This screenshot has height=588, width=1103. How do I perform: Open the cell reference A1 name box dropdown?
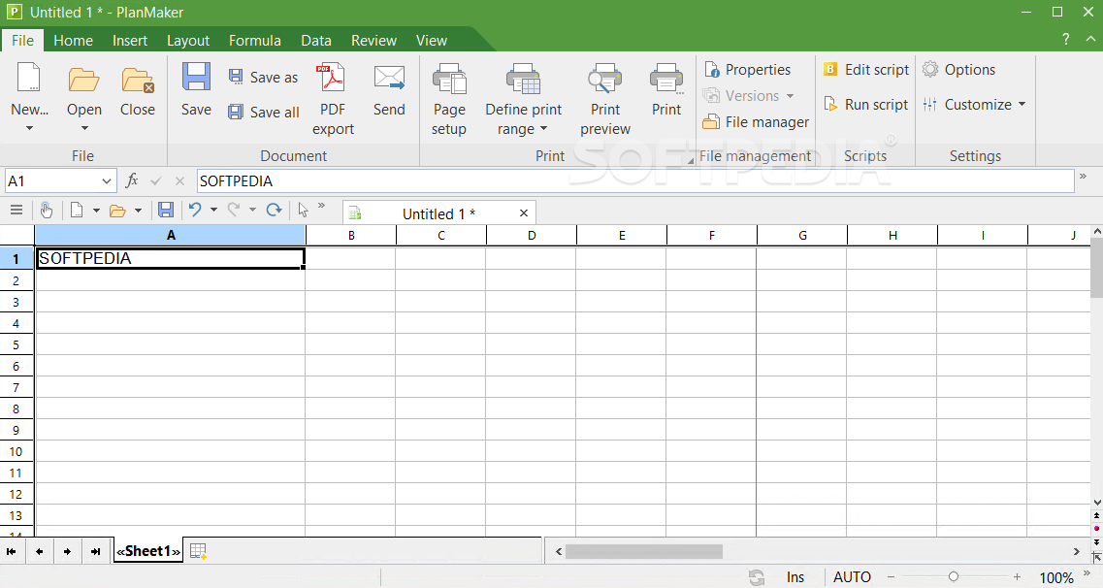(x=106, y=181)
